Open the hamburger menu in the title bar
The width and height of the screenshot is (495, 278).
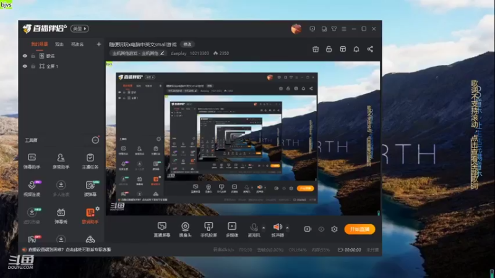[x=344, y=28]
